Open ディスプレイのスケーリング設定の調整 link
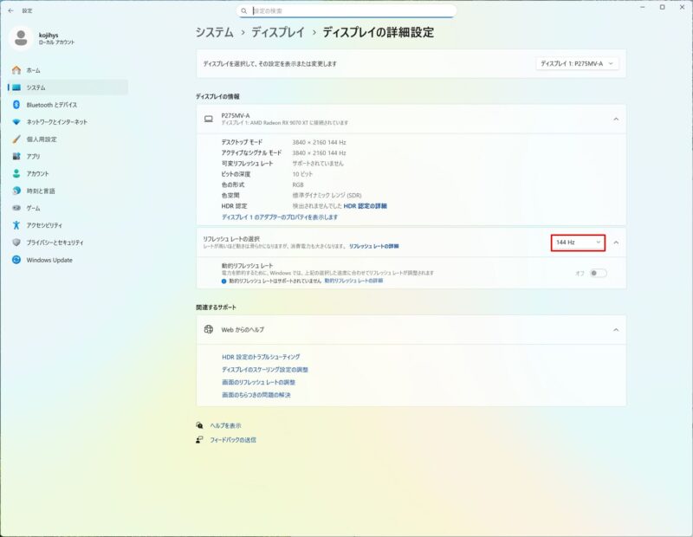 [265, 370]
